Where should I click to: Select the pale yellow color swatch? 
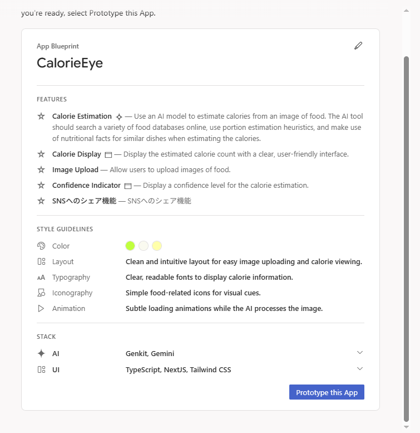tap(157, 246)
